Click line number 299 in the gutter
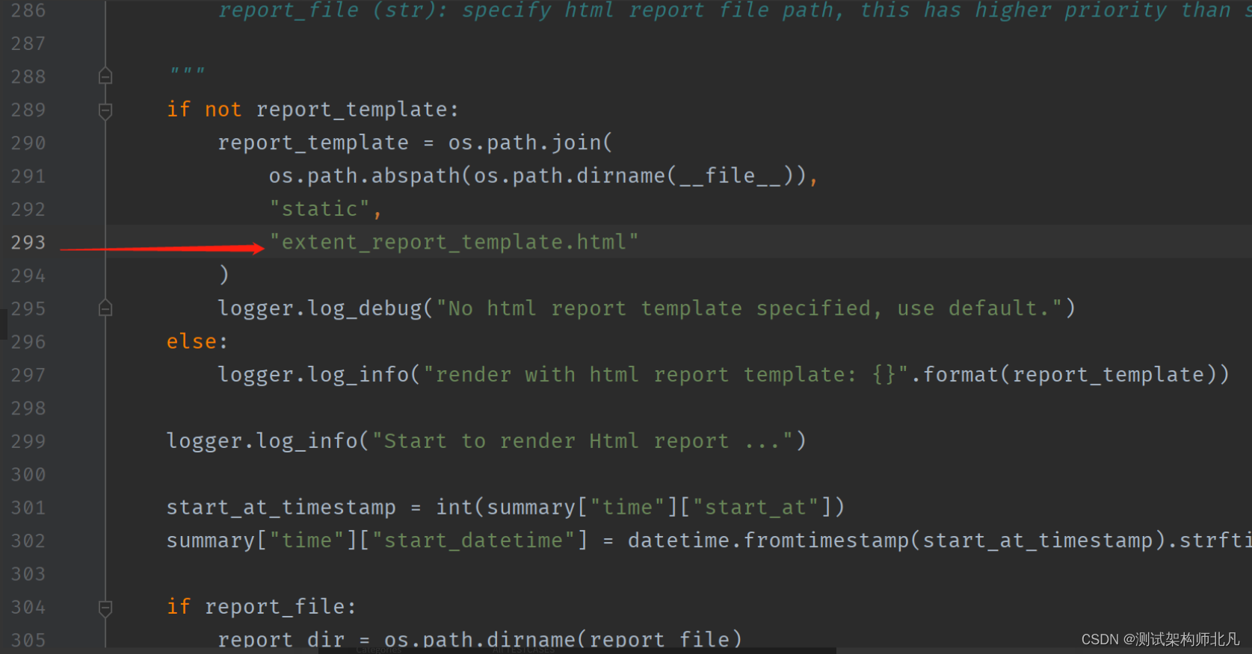This screenshot has width=1252, height=654. coord(28,441)
